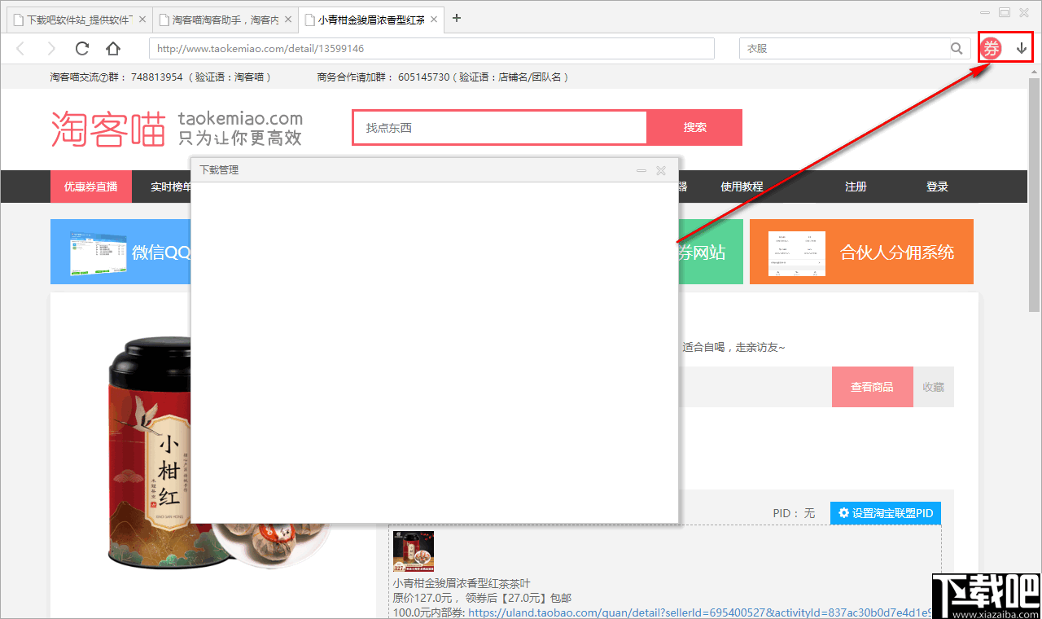The image size is (1042, 619).
Task: Go to the 登录 page
Action: 937,187
